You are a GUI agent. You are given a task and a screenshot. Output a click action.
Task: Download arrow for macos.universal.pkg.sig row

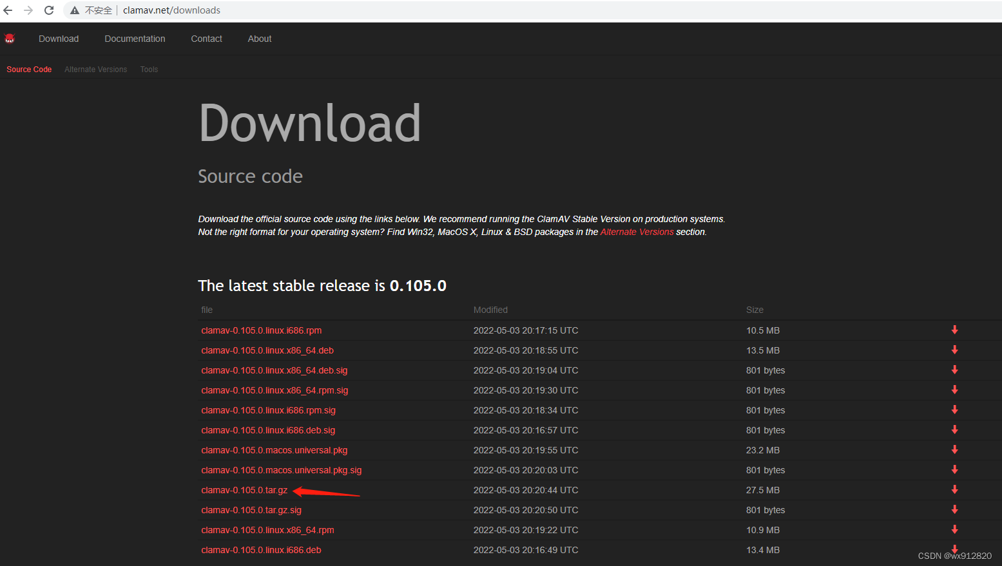pos(955,470)
